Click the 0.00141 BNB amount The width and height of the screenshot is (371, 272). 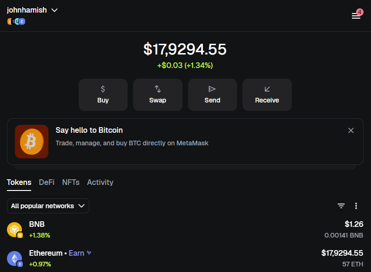point(344,235)
